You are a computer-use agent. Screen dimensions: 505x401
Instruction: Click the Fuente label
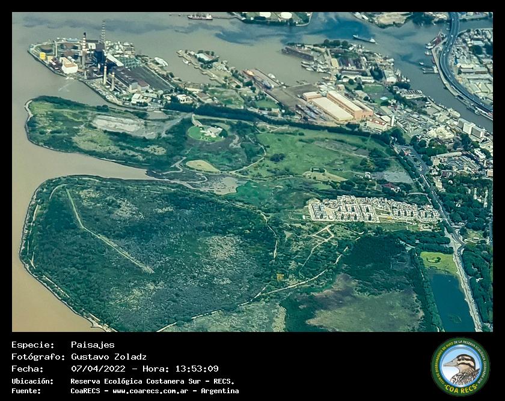click(26, 391)
